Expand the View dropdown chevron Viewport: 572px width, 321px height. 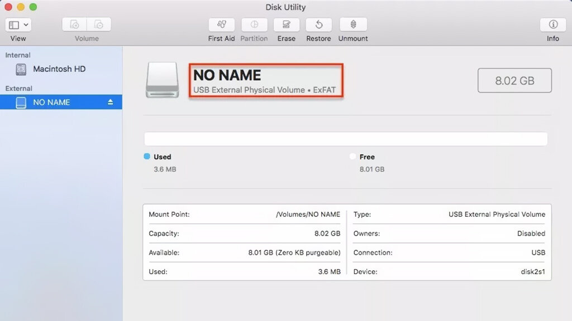(x=26, y=25)
